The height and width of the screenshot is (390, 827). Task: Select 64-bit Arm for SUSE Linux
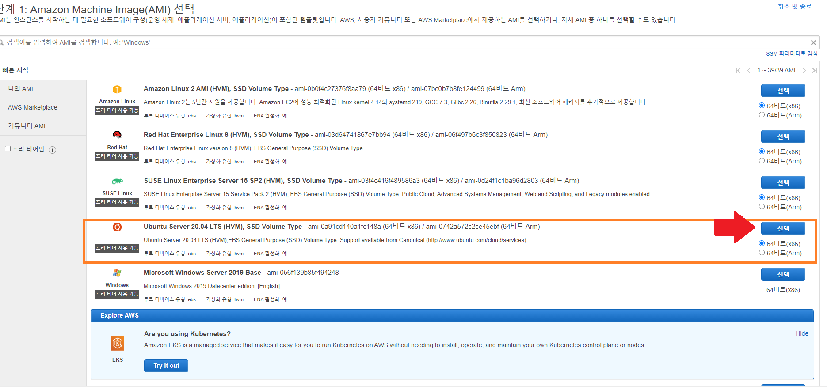pyautogui.click(x=762, y=207)
